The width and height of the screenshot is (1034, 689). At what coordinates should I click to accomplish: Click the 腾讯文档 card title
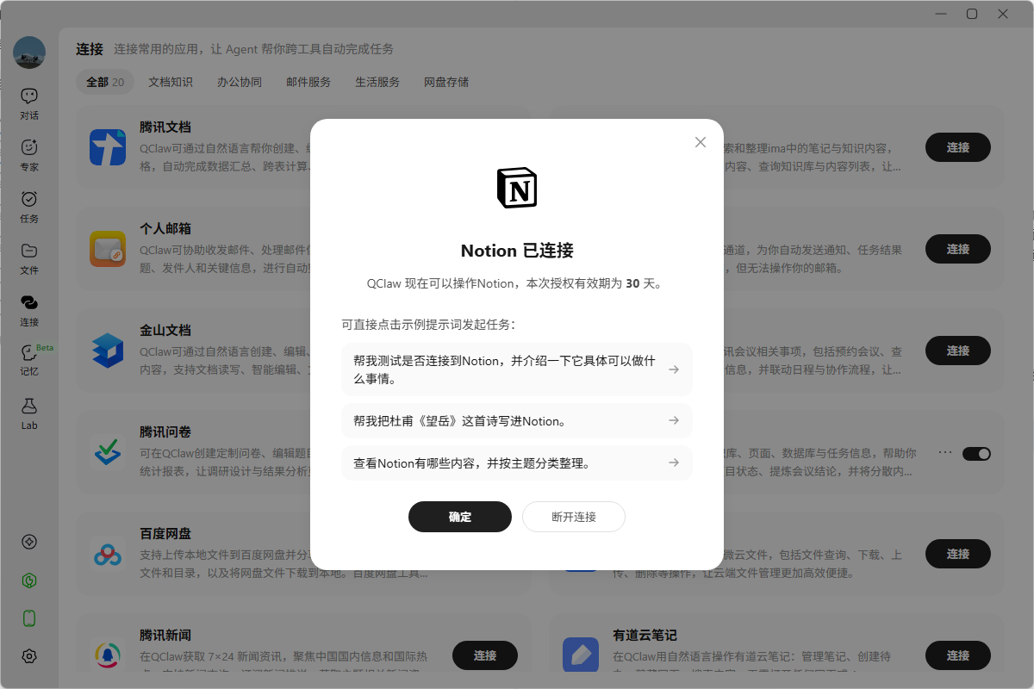click(165, 127)
